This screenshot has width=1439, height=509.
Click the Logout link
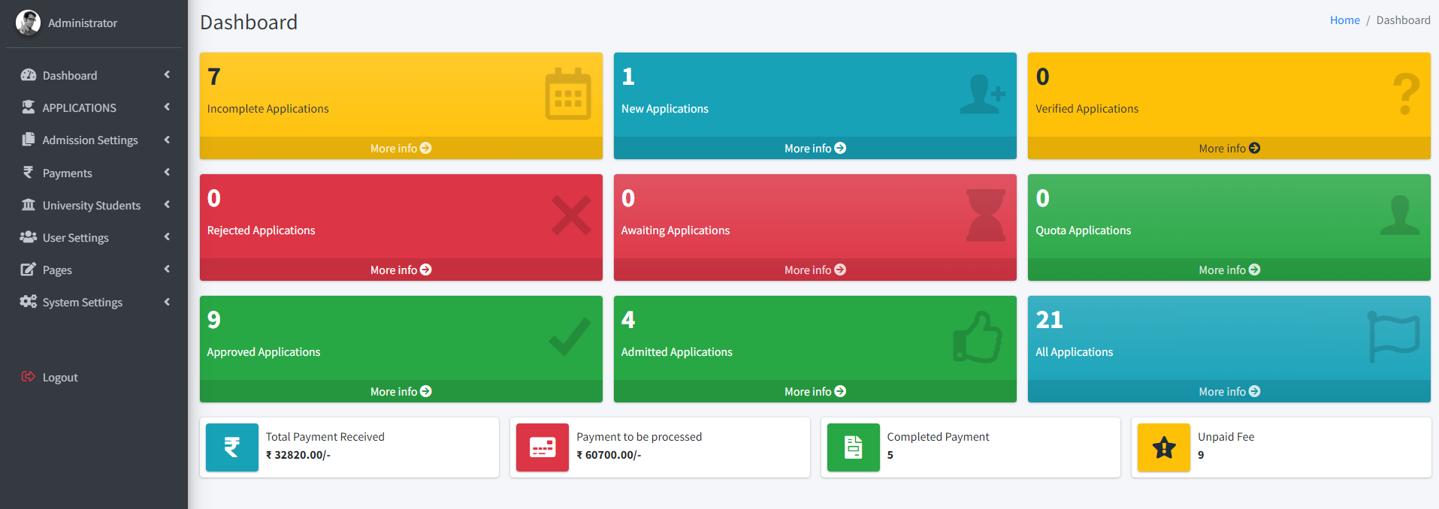click(x=94, y=377)
